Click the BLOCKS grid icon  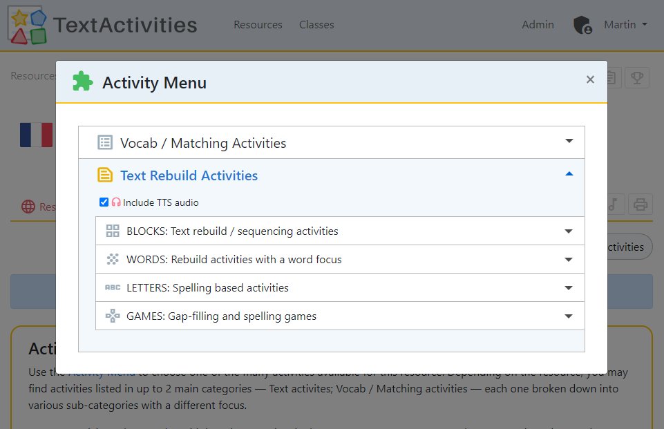[x=113, y=231]
